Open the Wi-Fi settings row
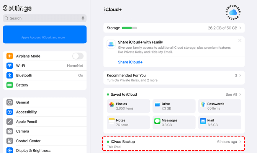The height and width of the screenshot is (153, 257). 45,66
